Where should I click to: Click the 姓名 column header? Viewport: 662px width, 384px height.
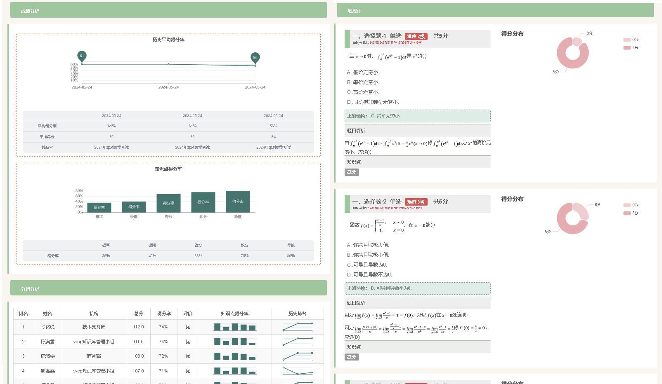click(x=47, y=314)
